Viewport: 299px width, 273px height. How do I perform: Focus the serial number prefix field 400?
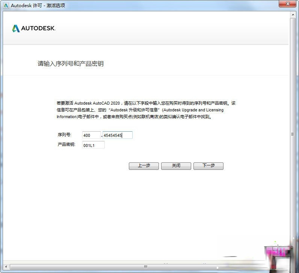coord(92,135)
